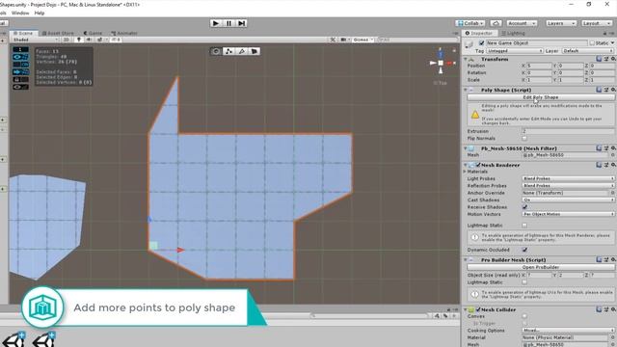Click the Extrusion value field
The width and height of the screenshot is (617, 347).
coord(568,131)
